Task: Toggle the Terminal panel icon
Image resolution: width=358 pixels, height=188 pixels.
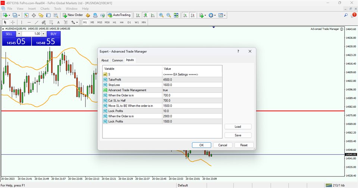Action: click(48, 15)
